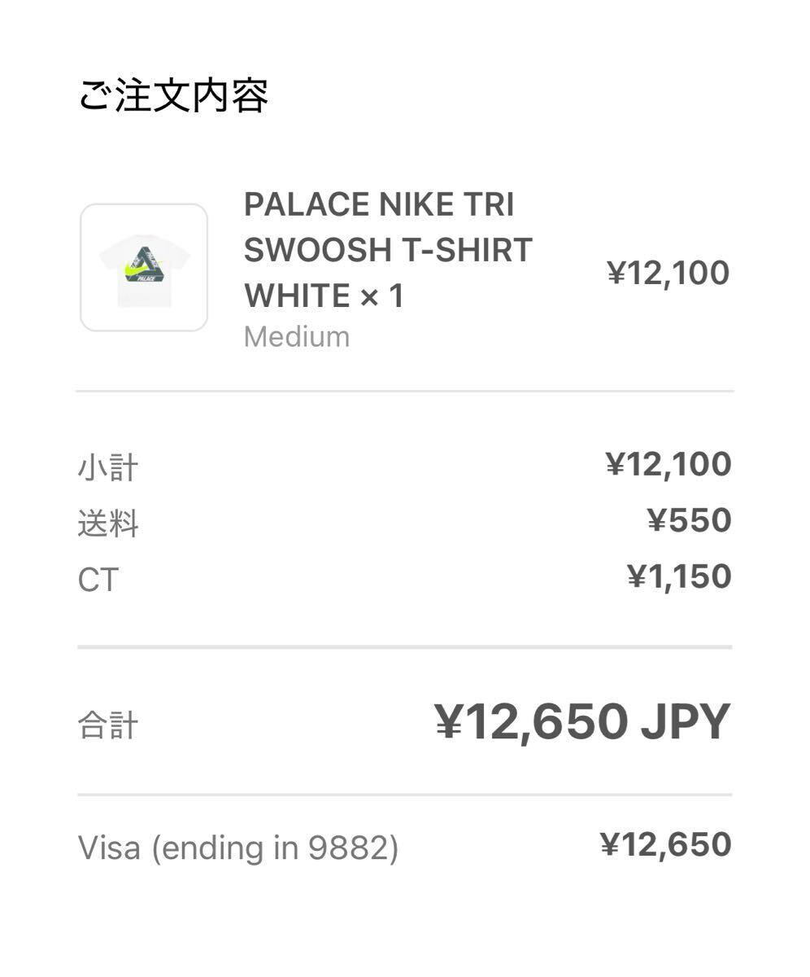Click the JPY currency code
The width and height of the screenshot is (810, 977).
point(686,721)
